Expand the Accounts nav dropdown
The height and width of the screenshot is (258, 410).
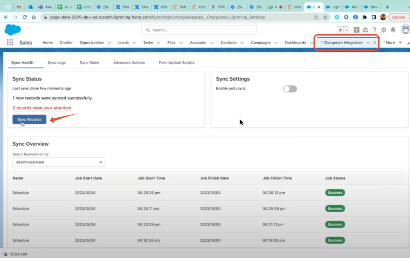pos(212,43)
